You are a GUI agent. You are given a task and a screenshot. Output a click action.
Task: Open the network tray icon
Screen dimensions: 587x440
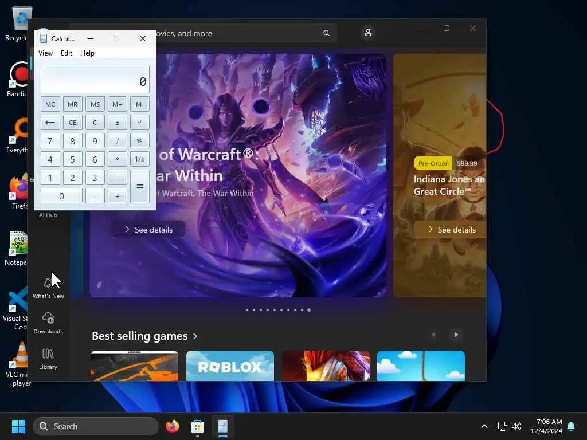[x=502, y=426]
